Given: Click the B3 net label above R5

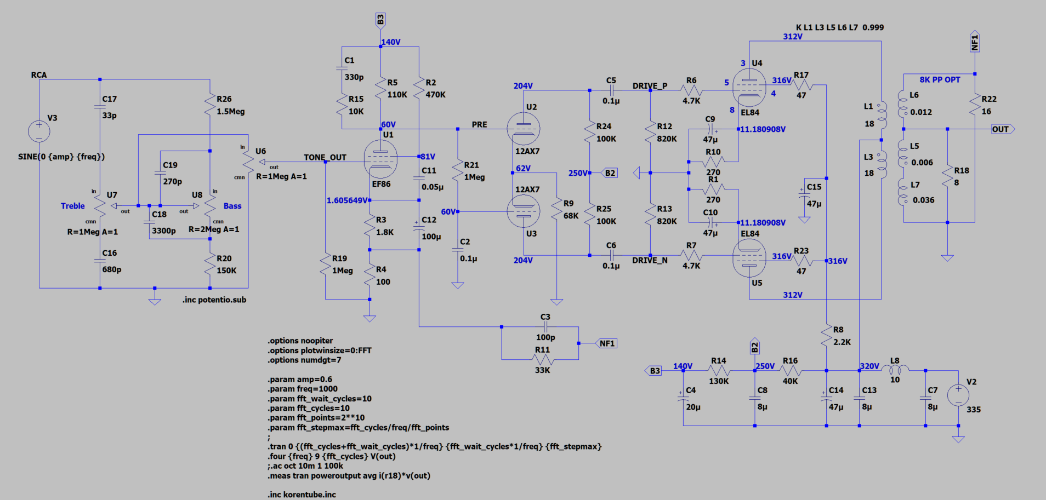Looking at the screenshot, I should coord(380,20).
